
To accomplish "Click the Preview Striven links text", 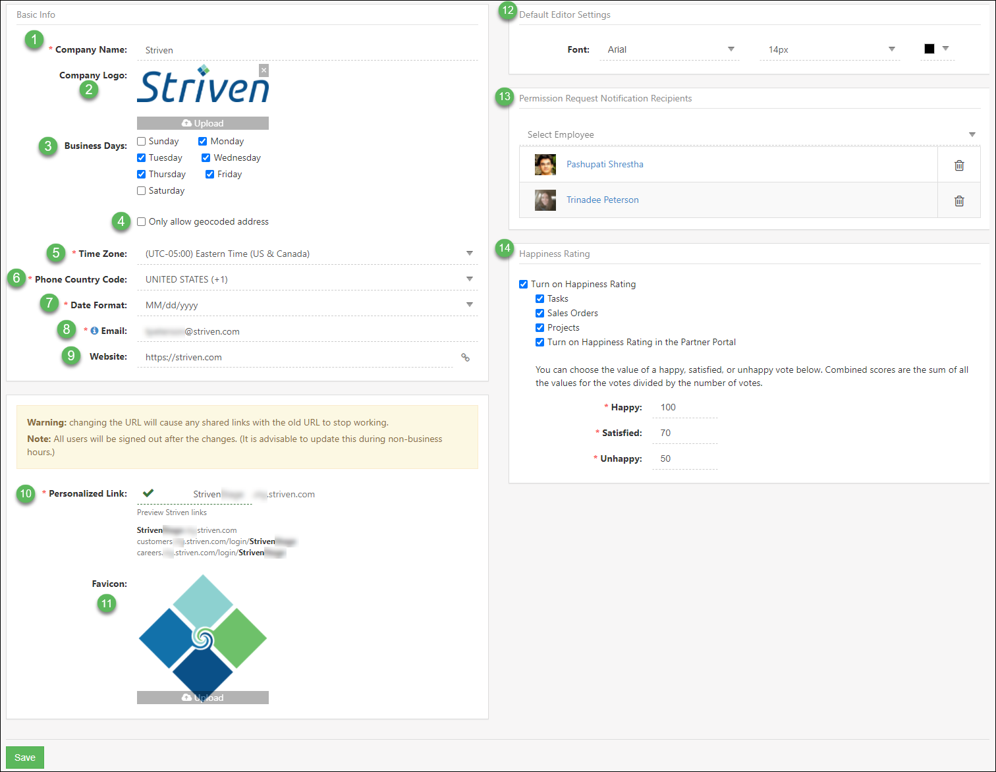I will [172, 512].
